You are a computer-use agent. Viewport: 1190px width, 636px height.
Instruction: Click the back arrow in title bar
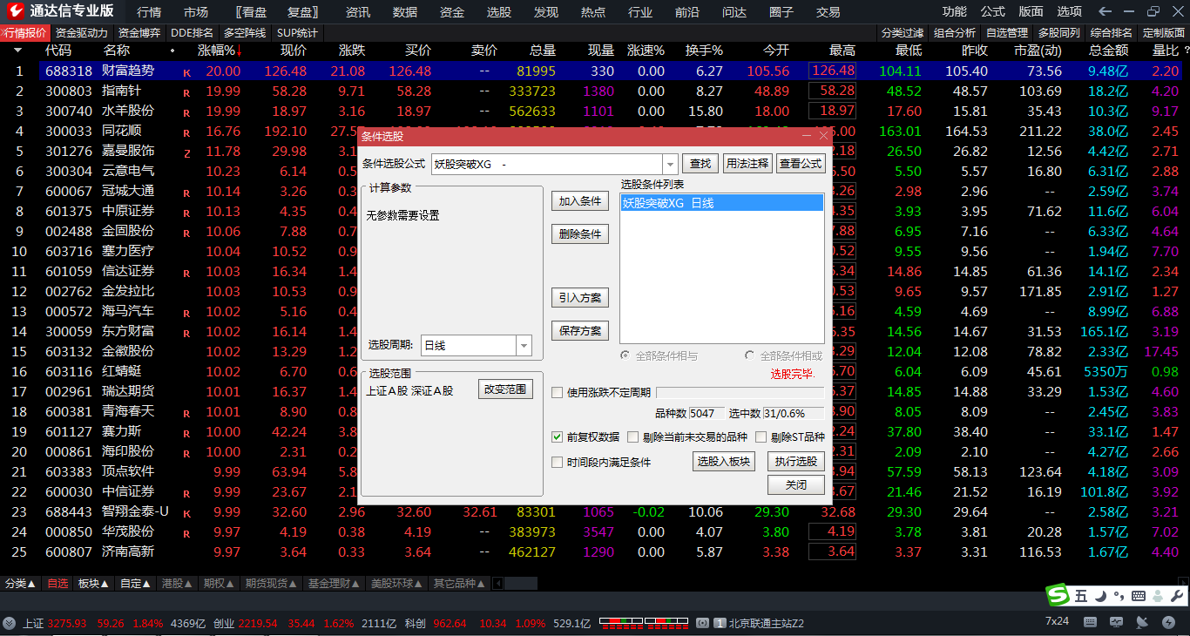[x=1105, y=11]
